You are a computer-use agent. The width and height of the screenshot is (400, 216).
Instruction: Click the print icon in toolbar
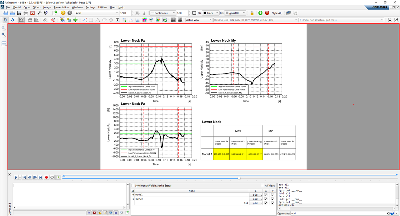(x=26, y=13)
